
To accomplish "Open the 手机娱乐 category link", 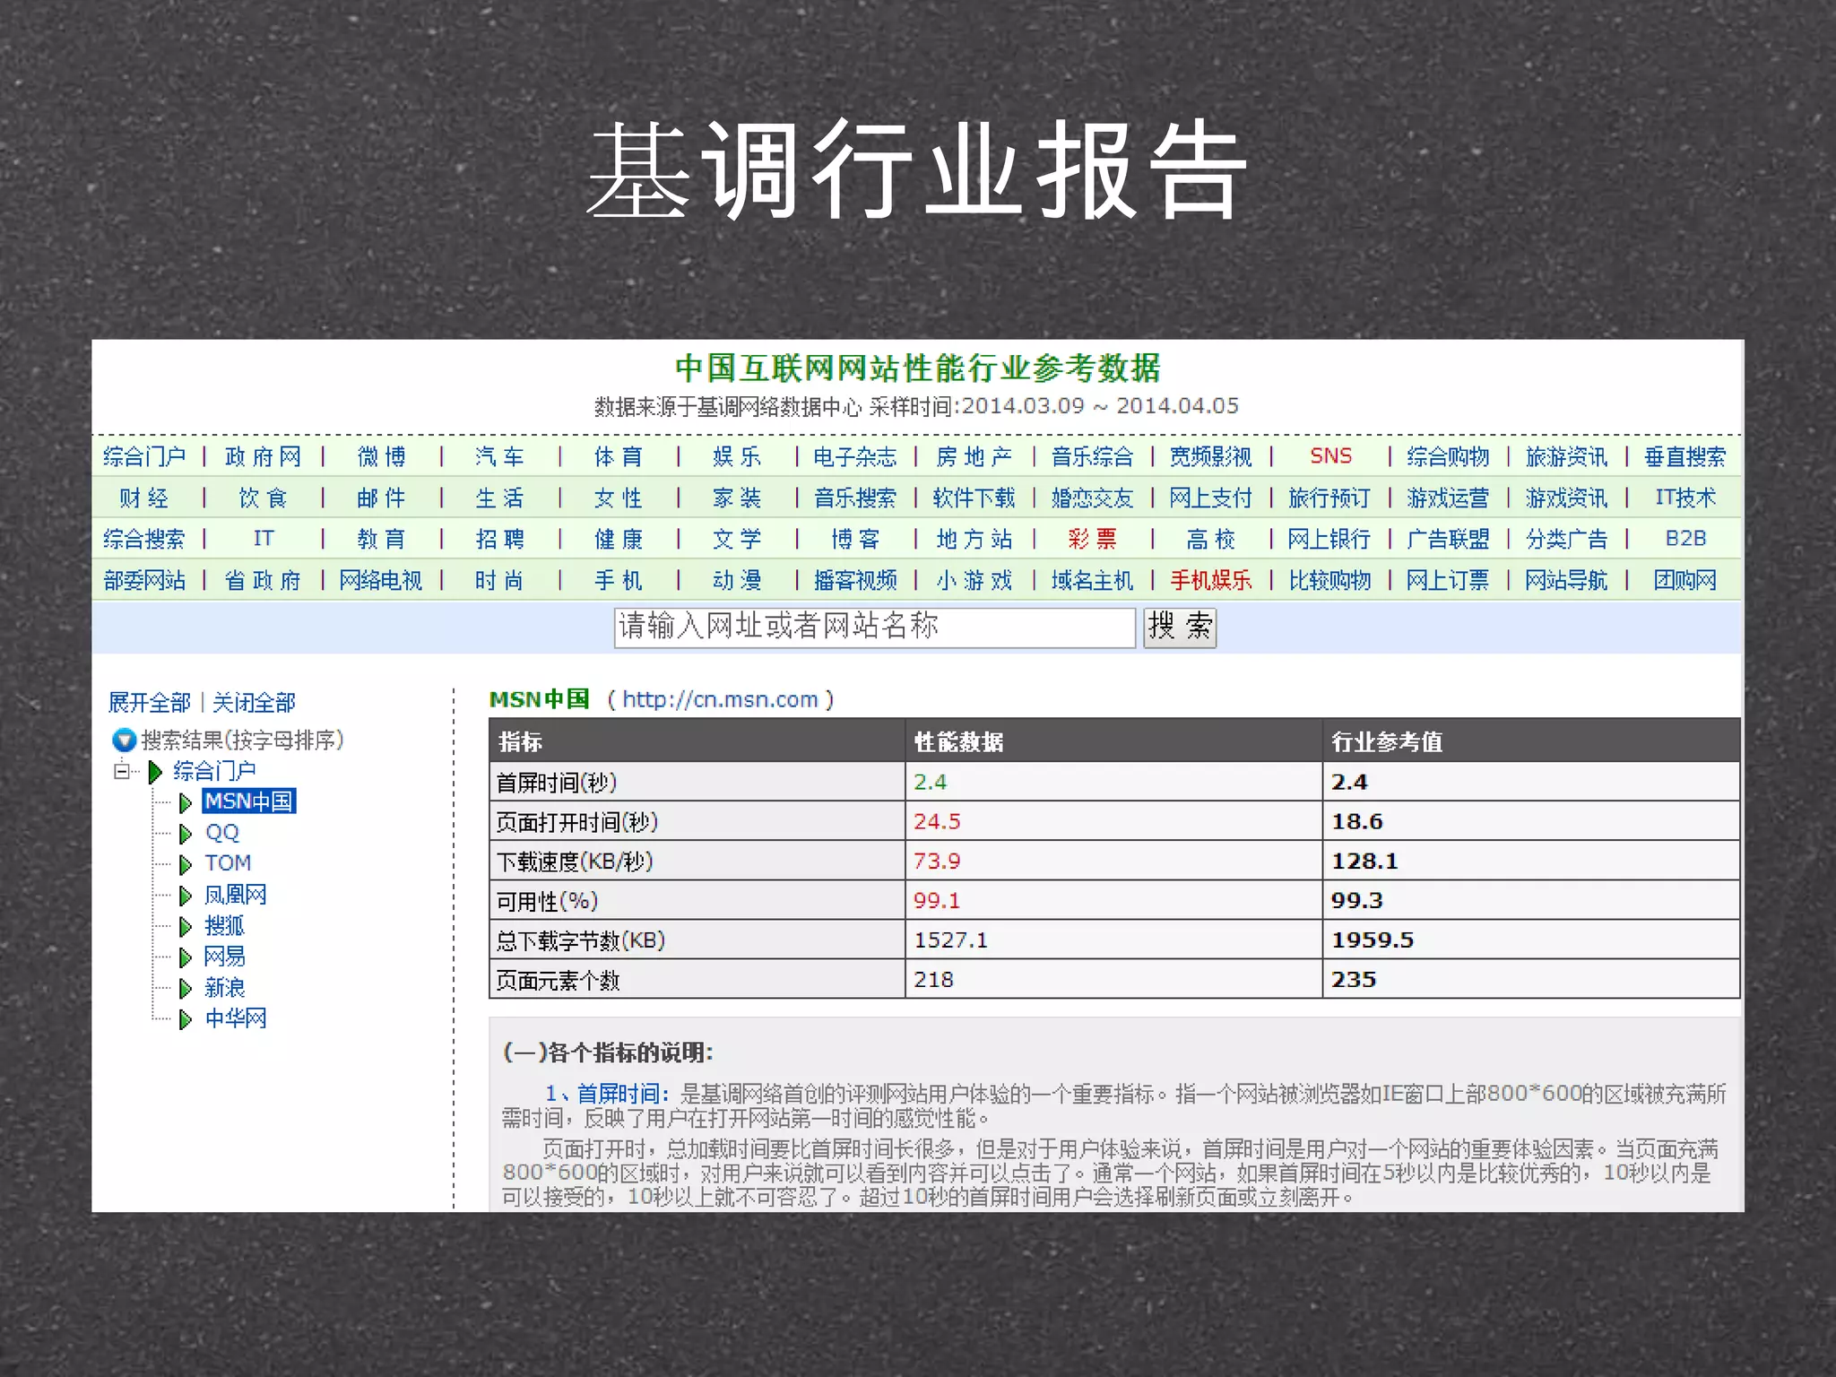I will 1210,580.
